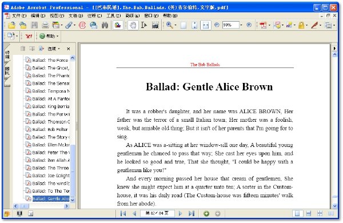The width and height of the screenshot is (343, 223).
Task: Open the Comments (注释) menu
Action: click(x=94, y=15)
